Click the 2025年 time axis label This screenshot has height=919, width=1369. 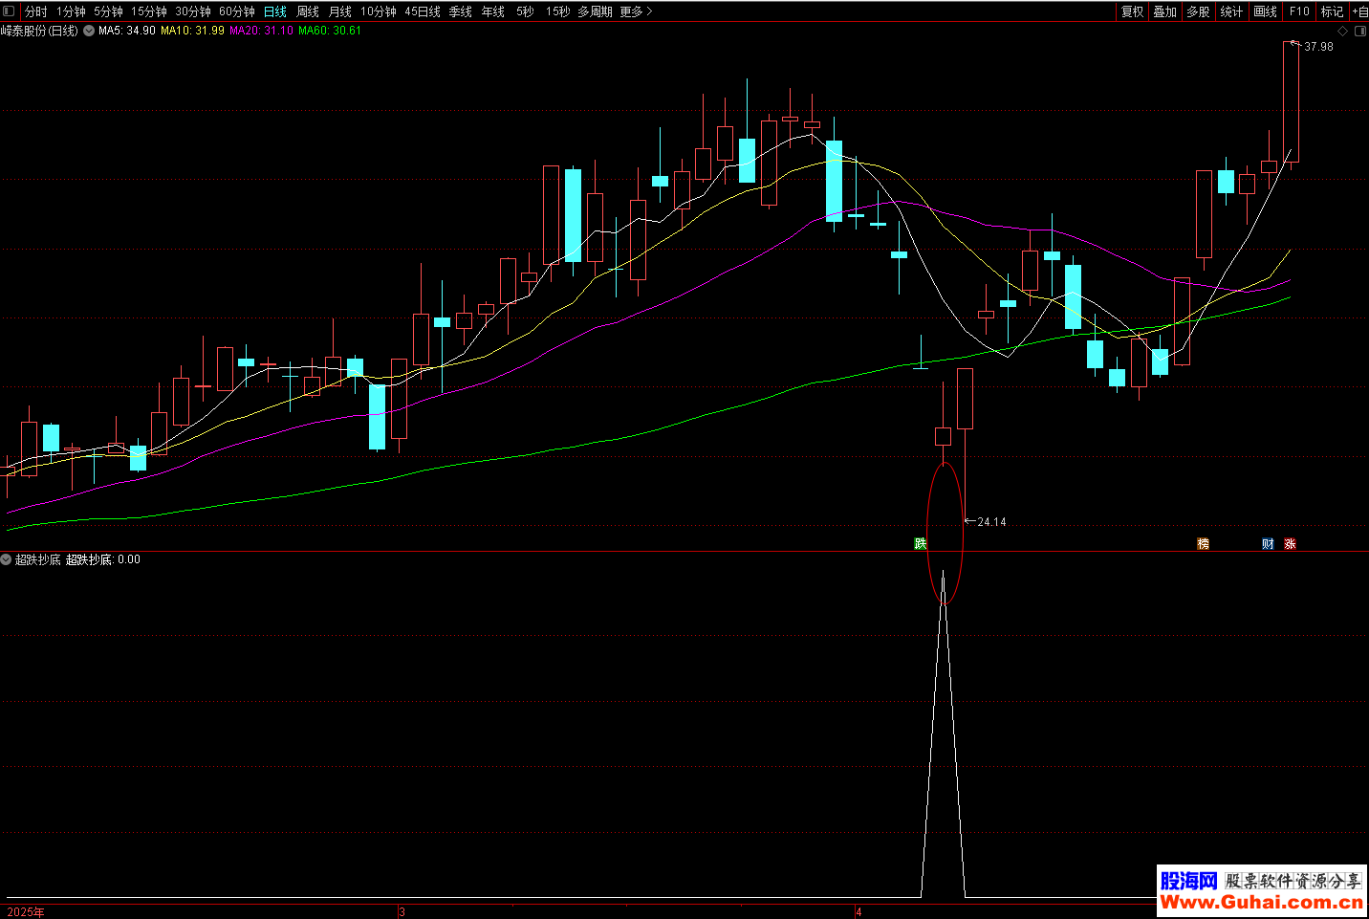pos(26,911)
